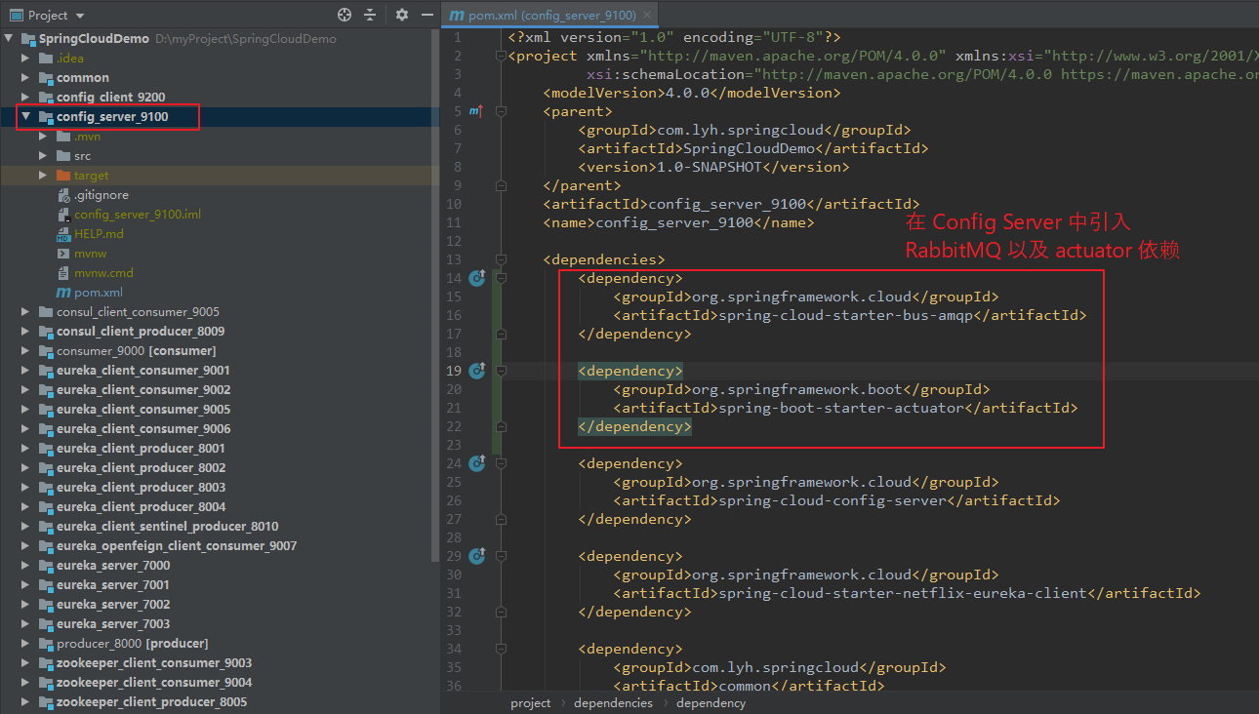Collapse the config_server_9100 module
Screen dimensions: 1259x714
26,117
